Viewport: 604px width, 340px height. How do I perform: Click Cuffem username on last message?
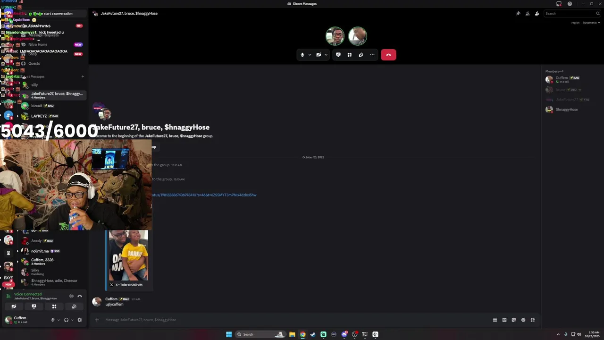[x=111, y=299]
